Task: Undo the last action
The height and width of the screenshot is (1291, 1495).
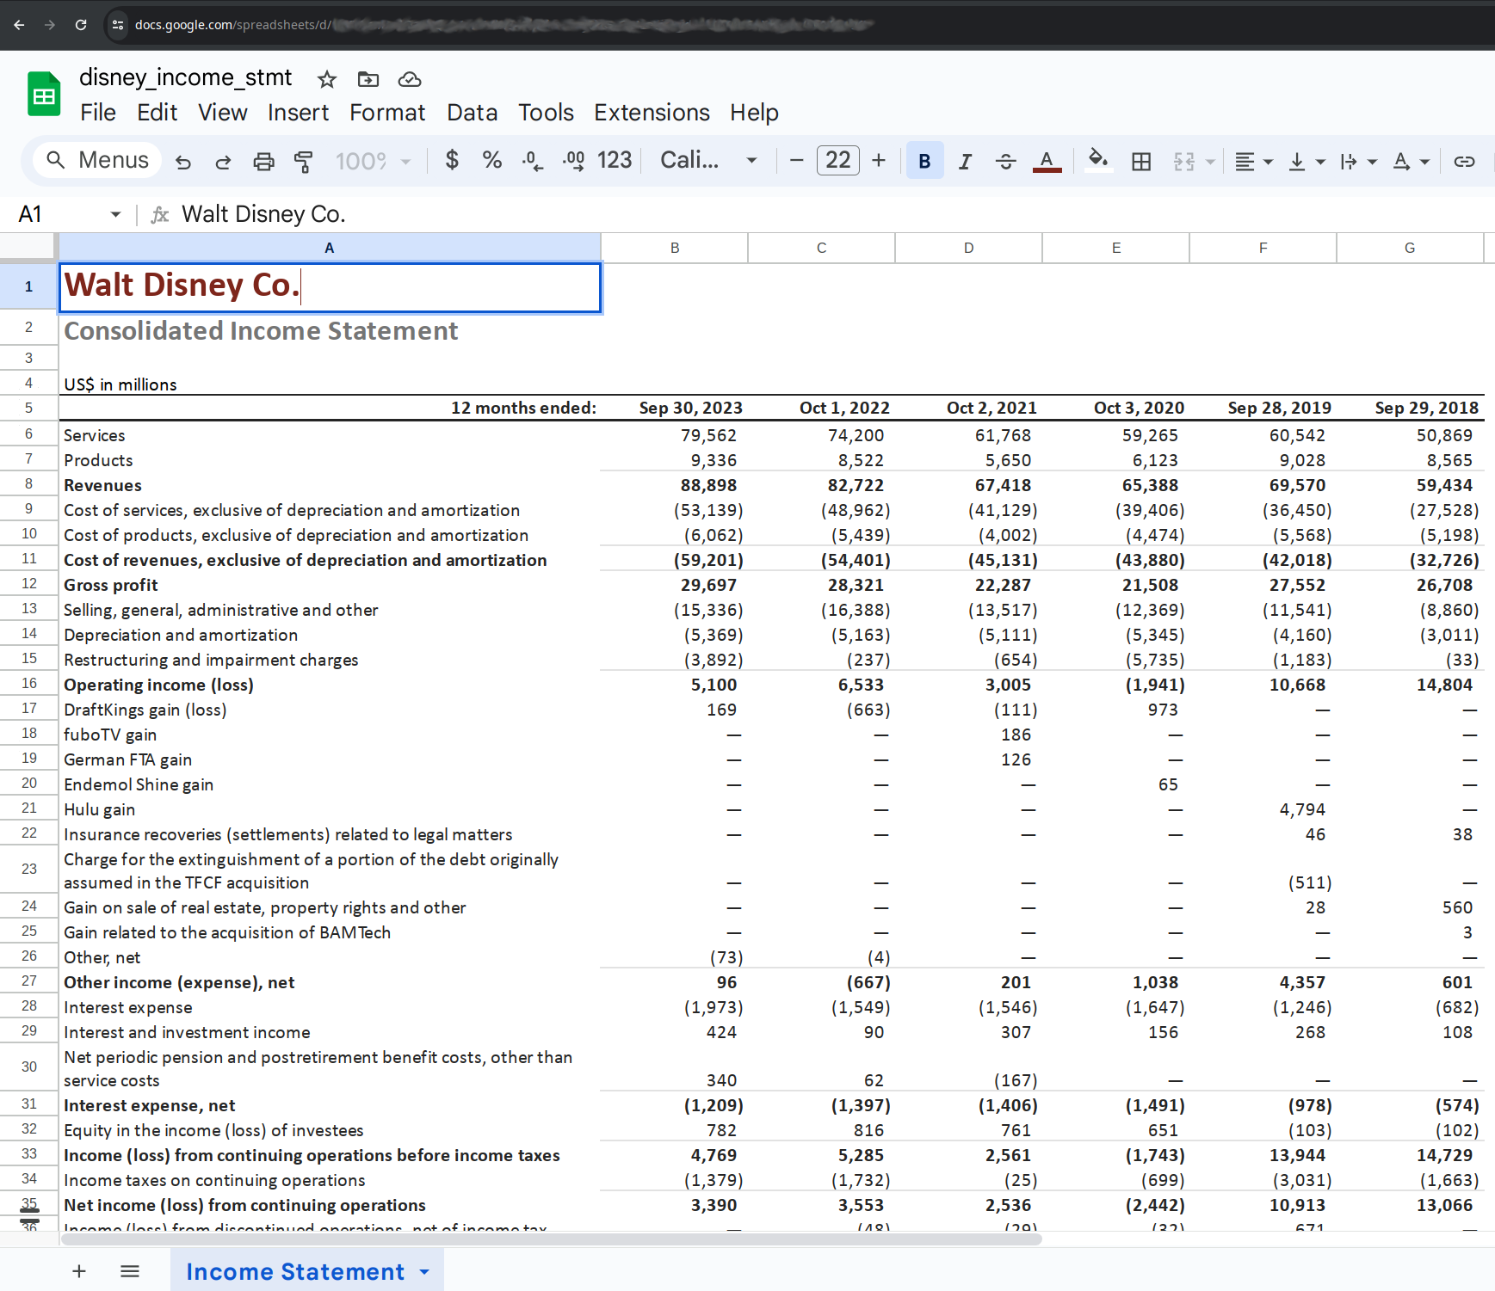Action: tap(182, 161)
